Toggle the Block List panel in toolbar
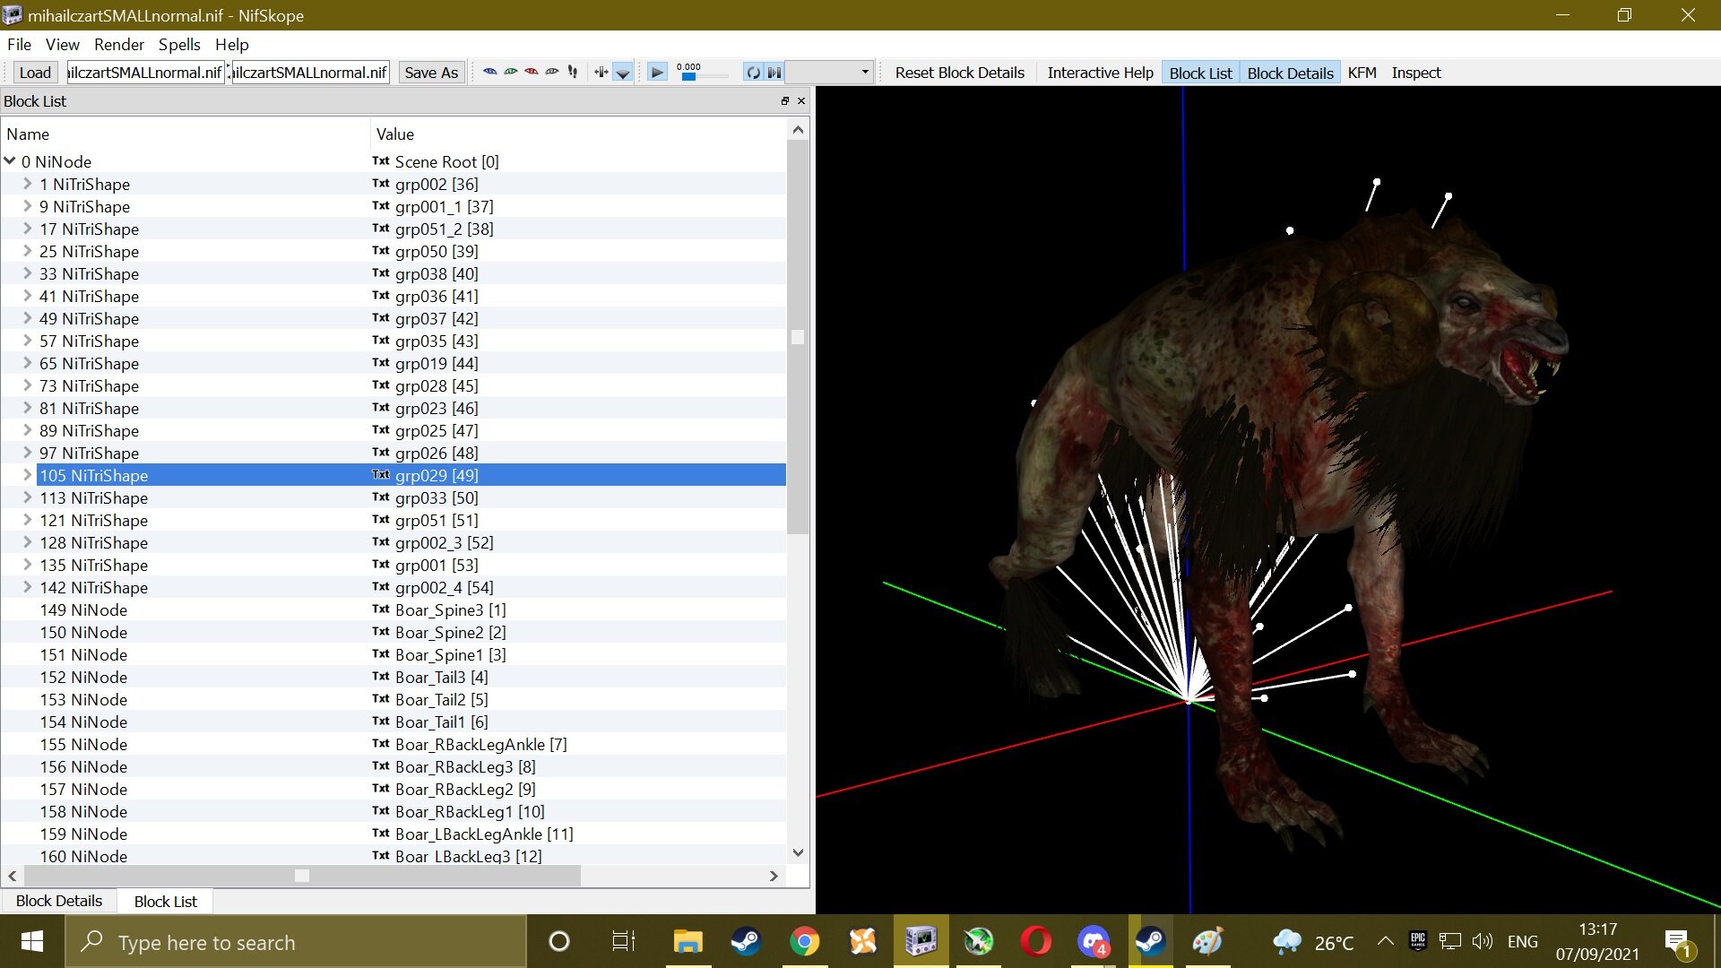 pos(1200,73)
